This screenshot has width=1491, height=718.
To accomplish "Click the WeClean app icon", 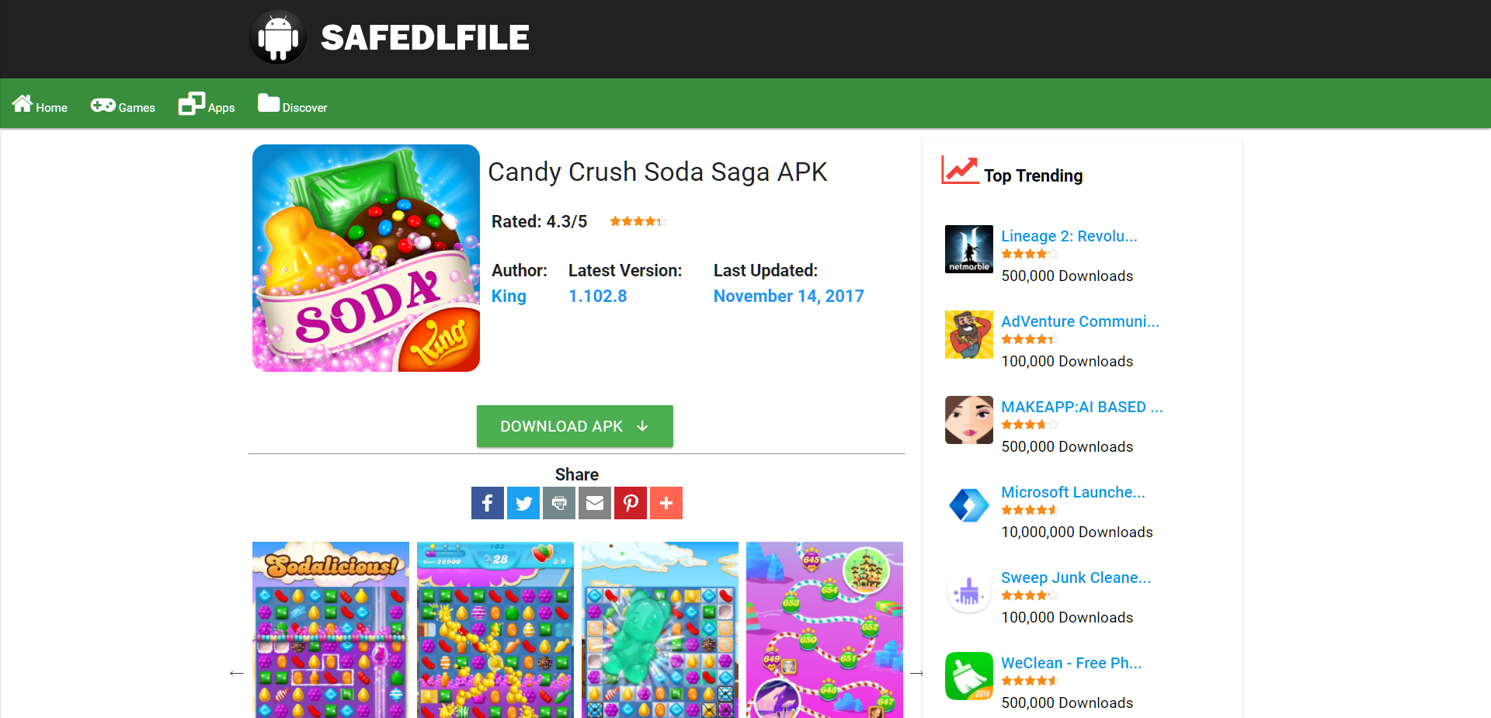I will point(969,676).
